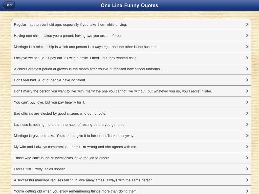Open "My wife and I always compromise" quote

[75, 147]
